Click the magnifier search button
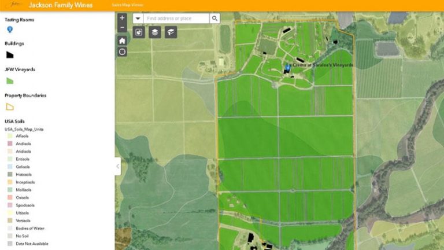This screenshot has width=444, height=250. tap(214, 19)
